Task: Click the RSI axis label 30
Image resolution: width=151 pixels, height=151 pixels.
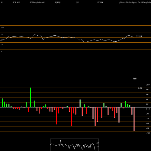Action: [2, 44]
